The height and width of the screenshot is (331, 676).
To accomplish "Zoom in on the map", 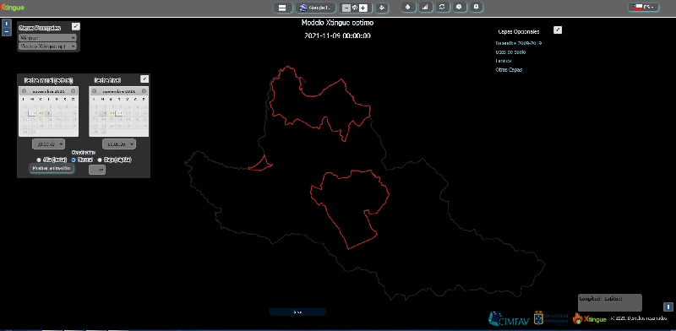I will point(7,24).
